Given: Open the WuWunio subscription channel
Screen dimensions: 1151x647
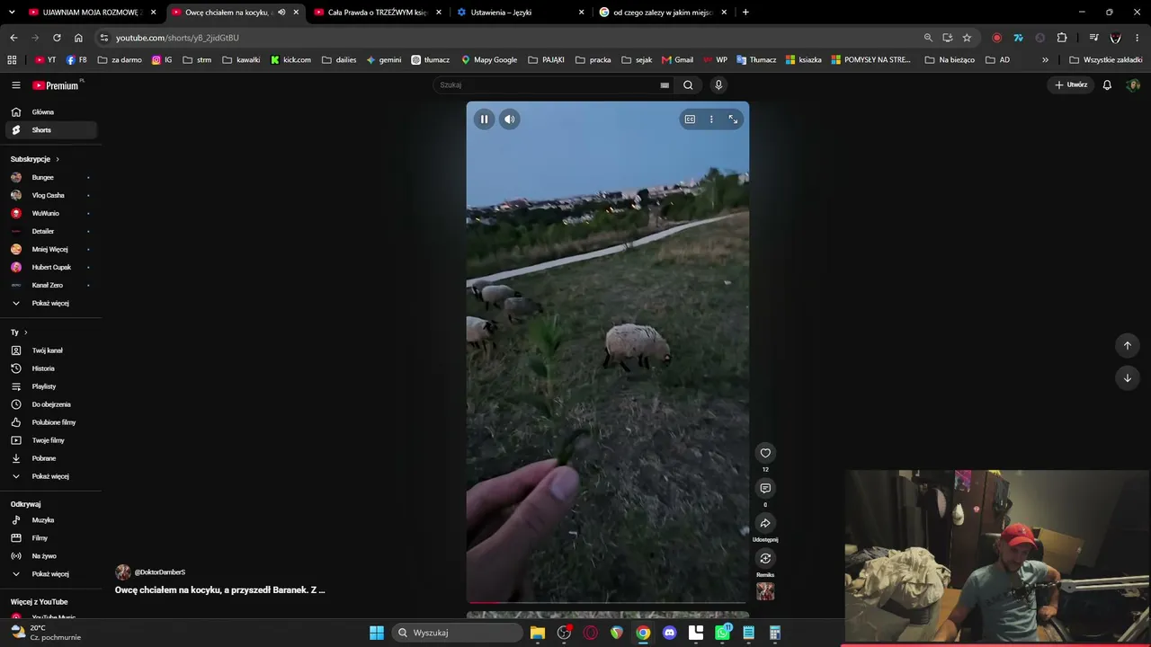Looking at the screenshot, I should tap(51, 213).
